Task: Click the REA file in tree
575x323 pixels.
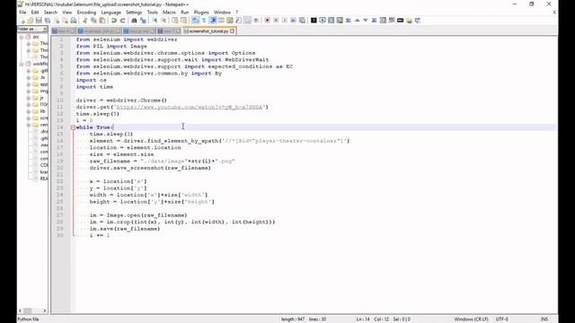Action: [44, 179]
